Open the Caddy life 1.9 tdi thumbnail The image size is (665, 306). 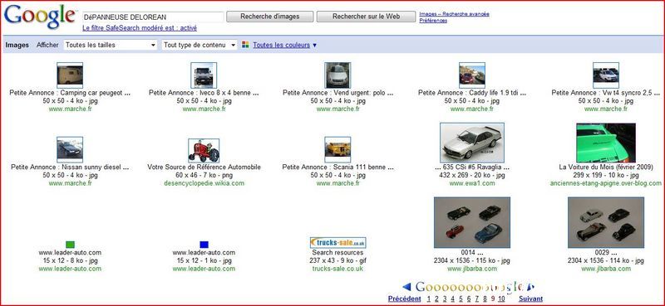click(472, 75)
